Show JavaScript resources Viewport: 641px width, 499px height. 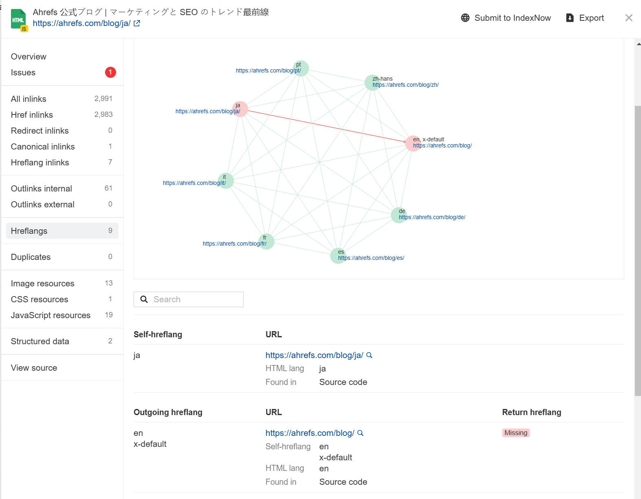[50, 315]
